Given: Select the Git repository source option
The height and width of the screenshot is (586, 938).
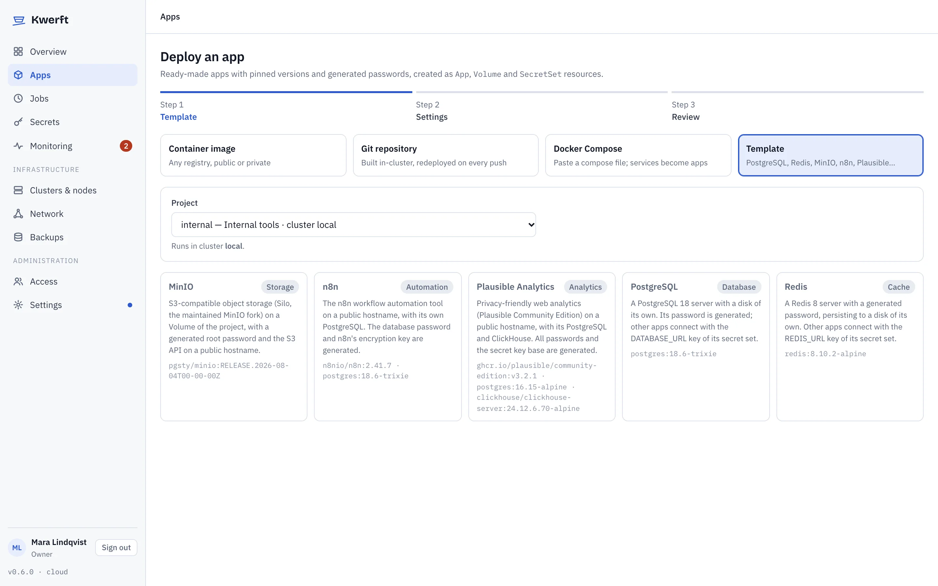Looking at the screenshot, I should tap(446, 155).
